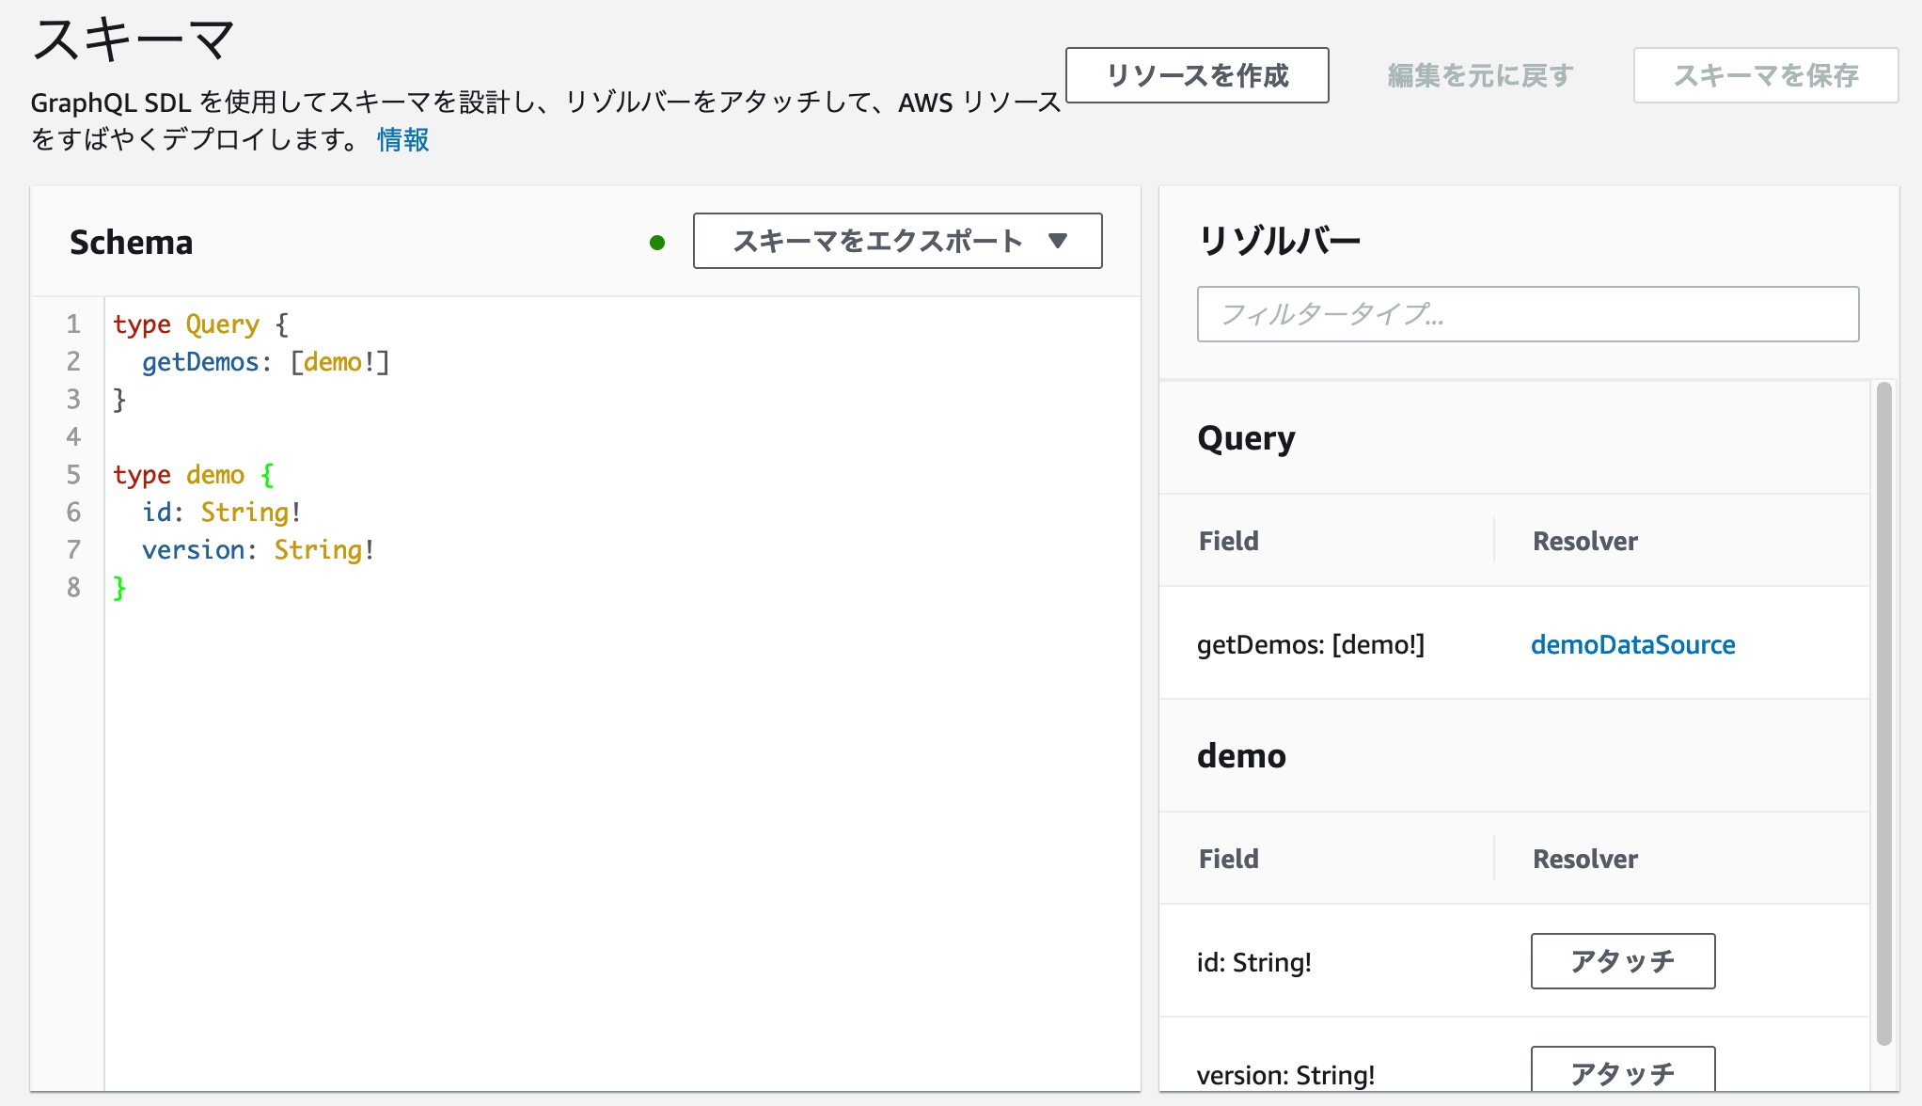Screen dimensions: 1922x1106
Task: Click line number 5 in the schema editor
Action: pos(71,474)
